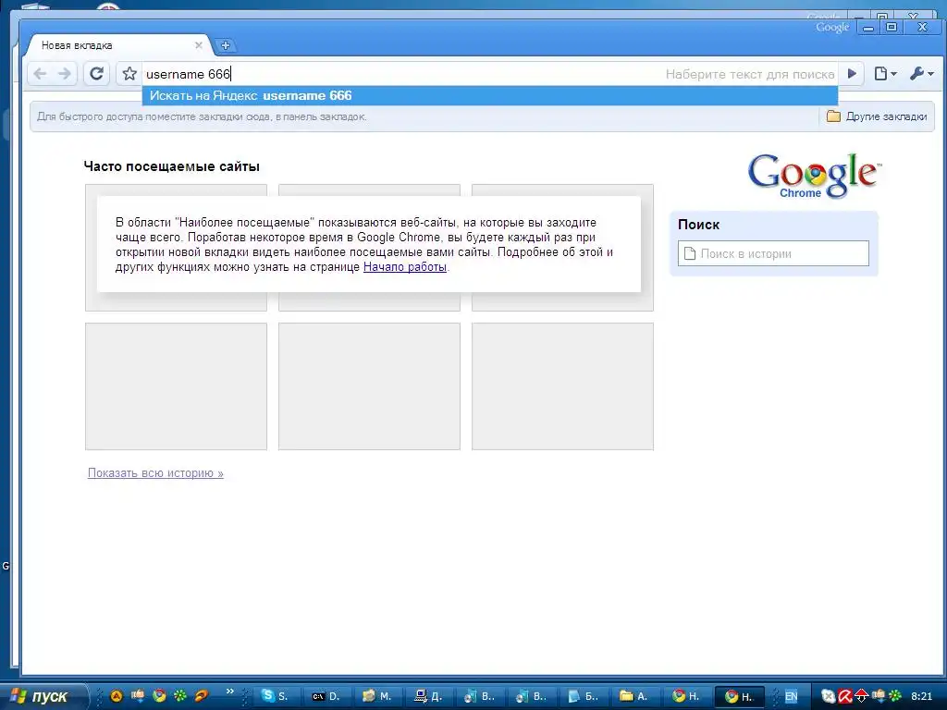Image resolution: width=947 pixels, height=710 pixels.
Task: Switch to the А. folder taskbar button
Action: point(634,696)
